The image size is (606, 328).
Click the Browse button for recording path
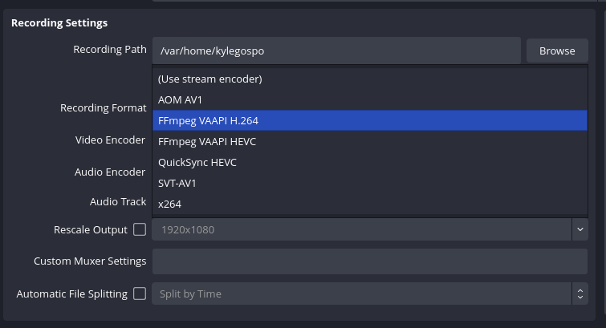point(557,51)
